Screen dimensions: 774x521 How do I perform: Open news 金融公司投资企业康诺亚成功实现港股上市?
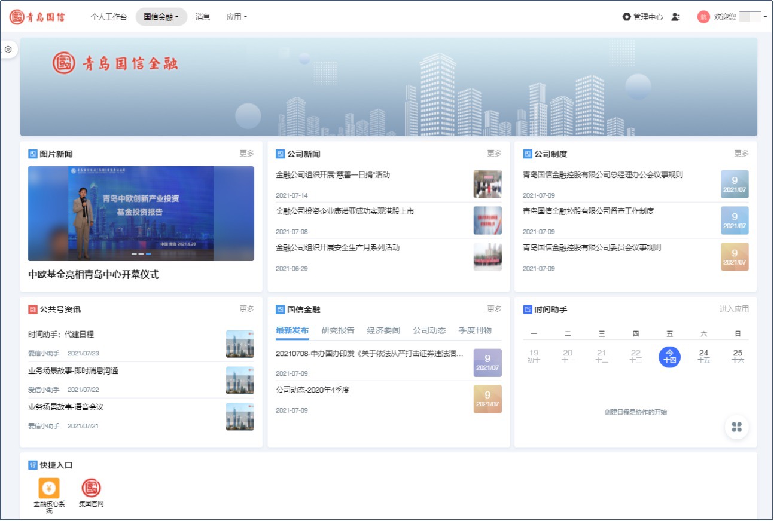(345, 211)
